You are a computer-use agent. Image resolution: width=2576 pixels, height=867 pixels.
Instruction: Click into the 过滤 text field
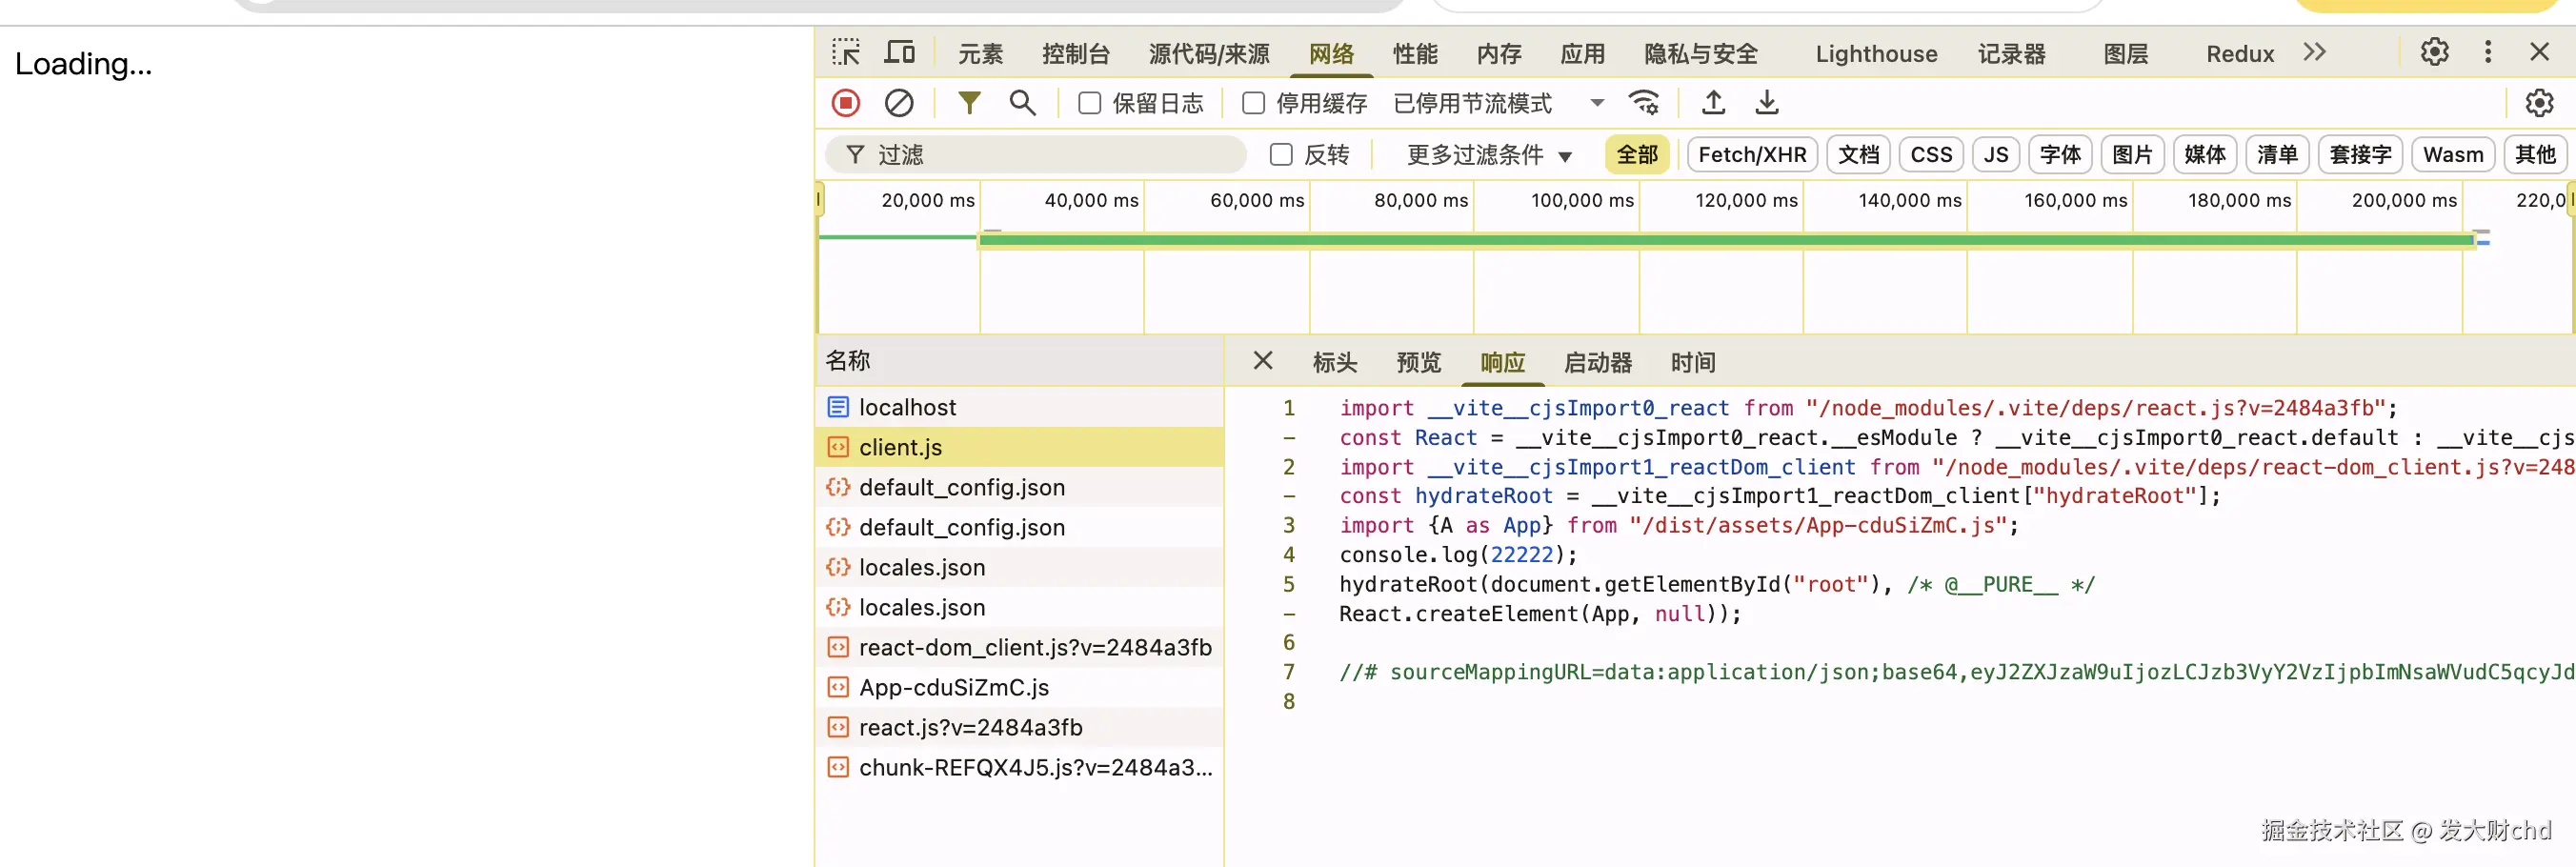[x=1050, y=155]
